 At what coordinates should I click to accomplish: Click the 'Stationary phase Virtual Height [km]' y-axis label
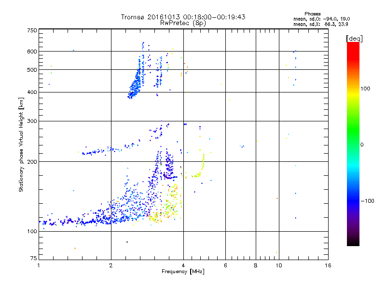coord(21,144)
